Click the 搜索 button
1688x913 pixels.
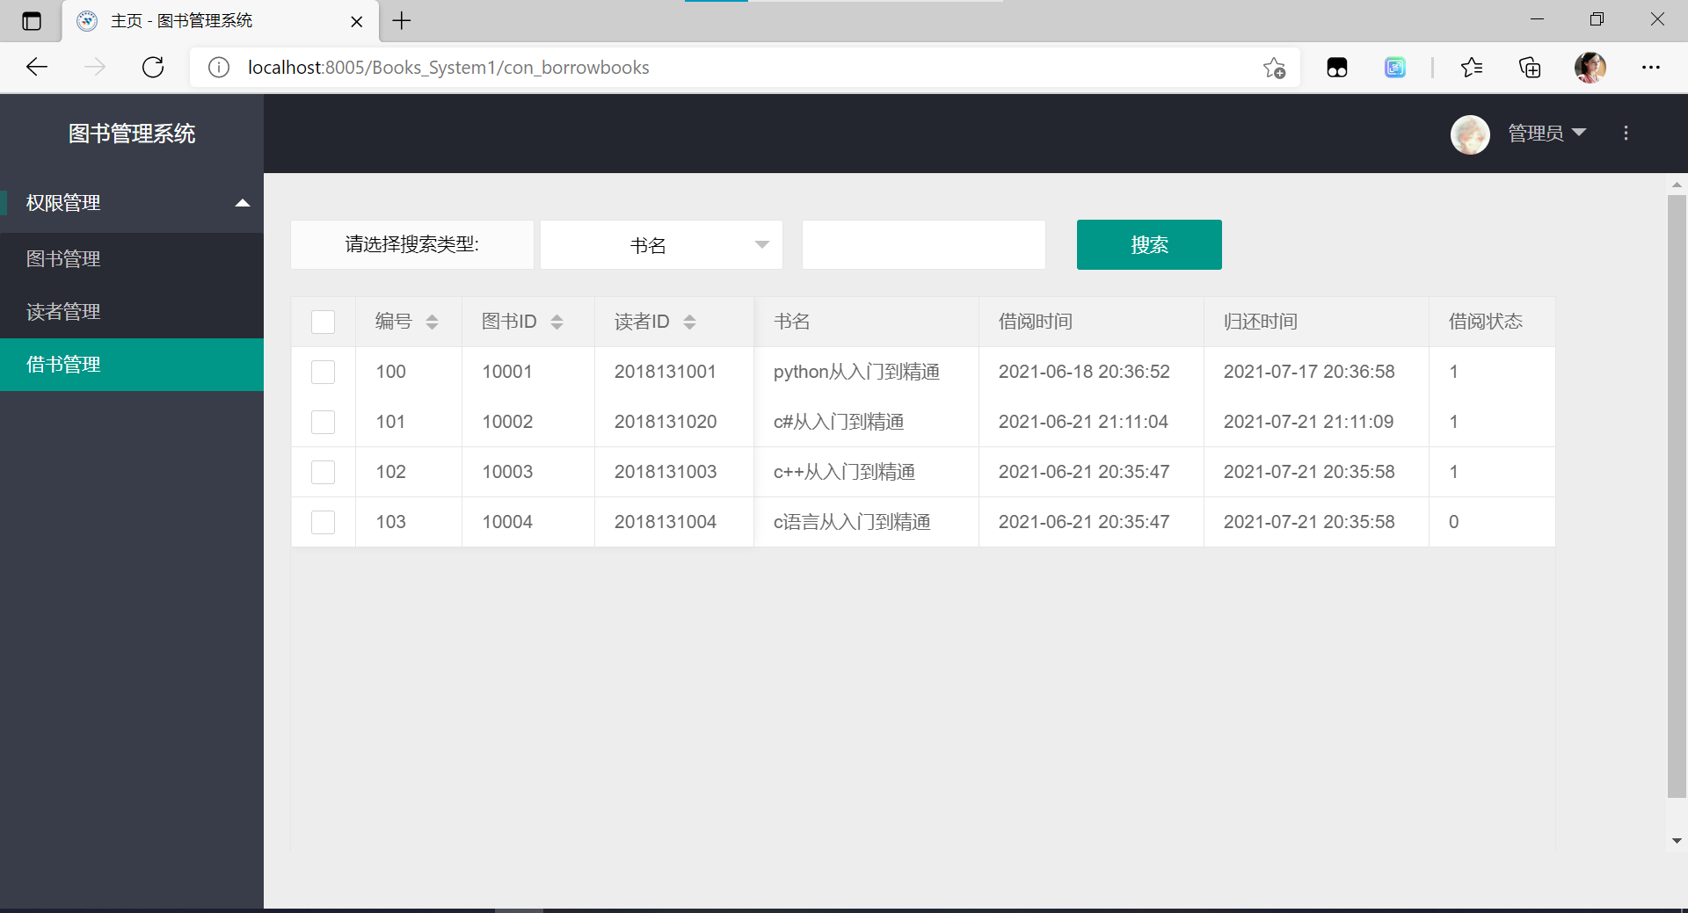click(x=1149, y=244)
